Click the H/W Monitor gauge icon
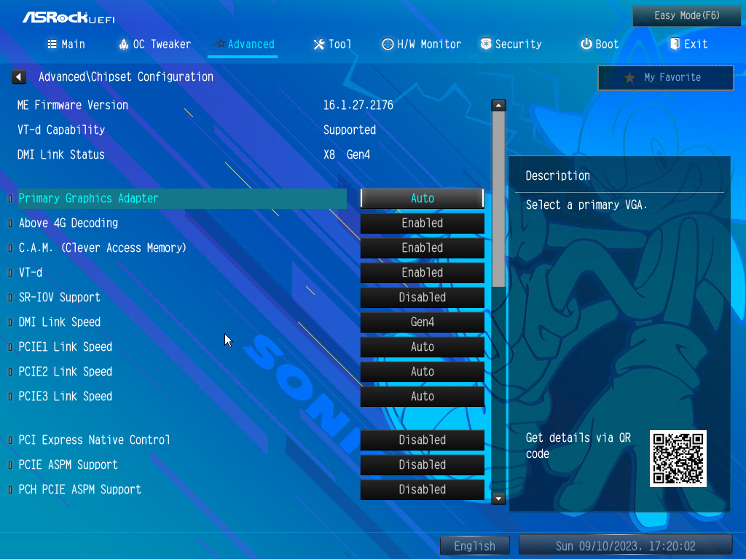The width and height of the screenshot is (746, 559). point(388,44)
